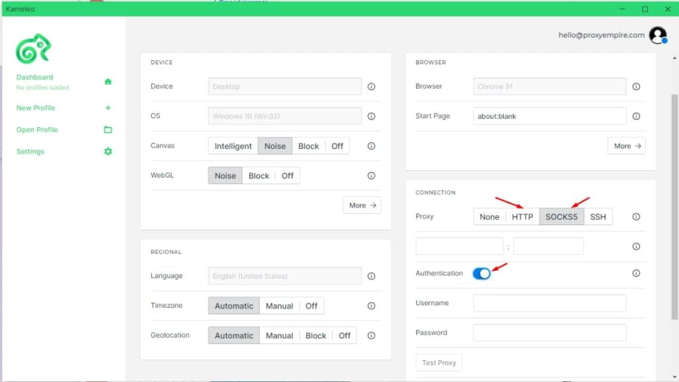Open the Device dropdown showing Desktop

[x=284, y=87]
